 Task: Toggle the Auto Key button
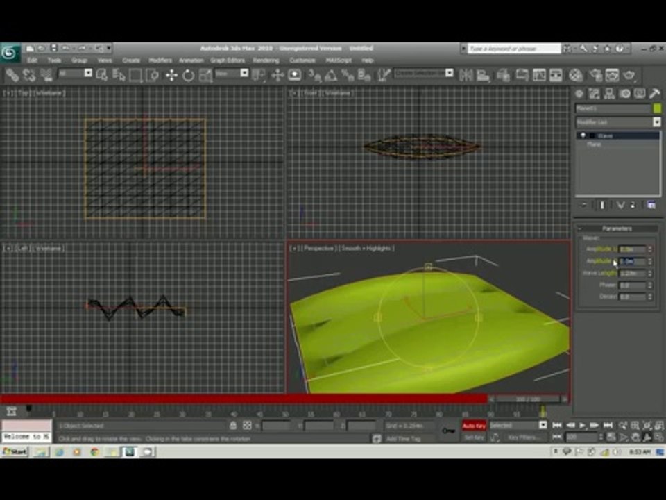474,426
